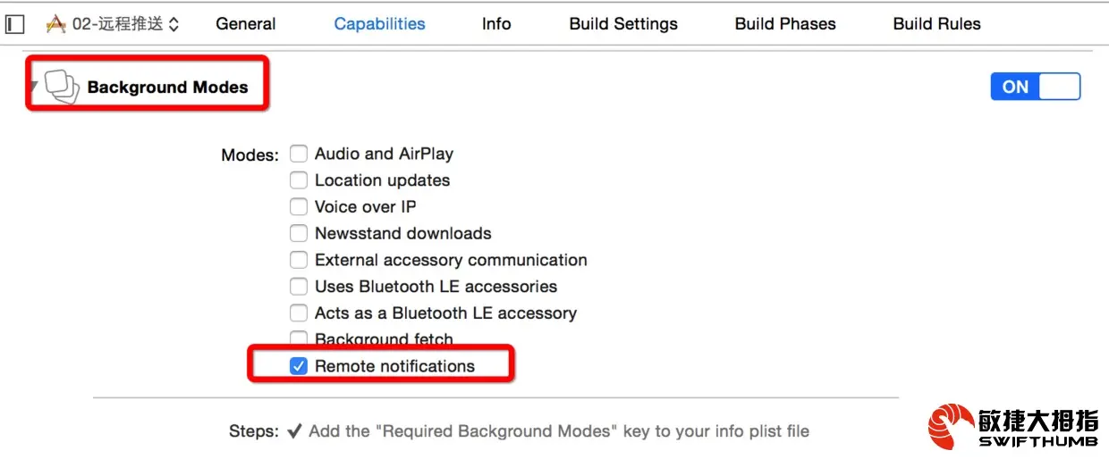Viewport: 1109px width, 459px height.
Task: Select the Capabilities tab
Action: click(x=379, y=24)
